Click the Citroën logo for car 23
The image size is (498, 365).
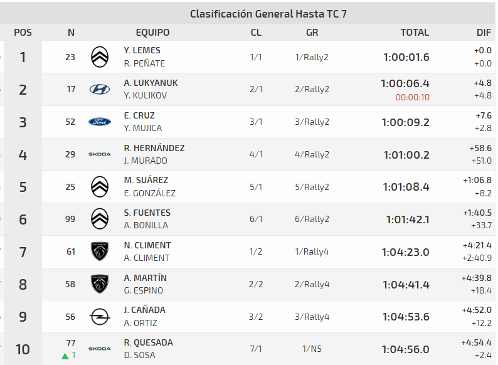(100, 57)
